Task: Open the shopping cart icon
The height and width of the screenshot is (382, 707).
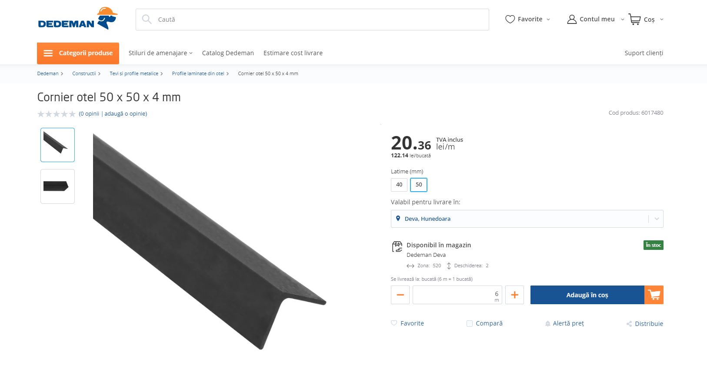Action: coord(635,19)
